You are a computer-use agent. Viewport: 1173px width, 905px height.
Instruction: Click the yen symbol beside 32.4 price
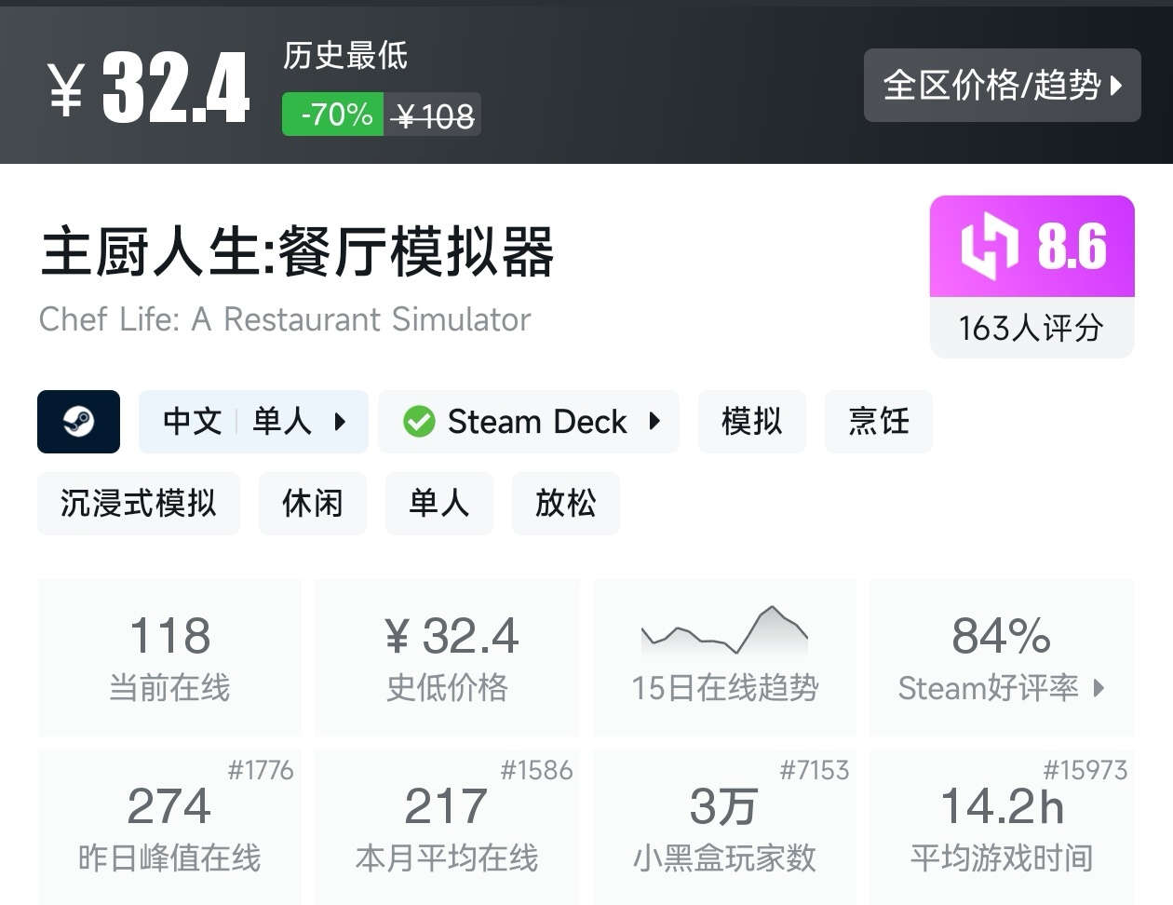(x=66, y=89)
